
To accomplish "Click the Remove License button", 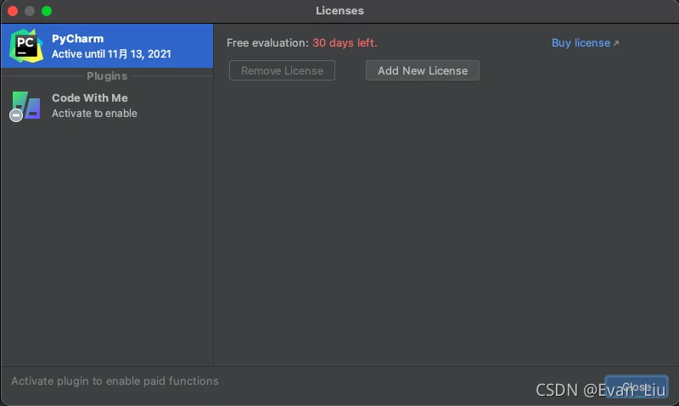I will (x=282, y=70).
